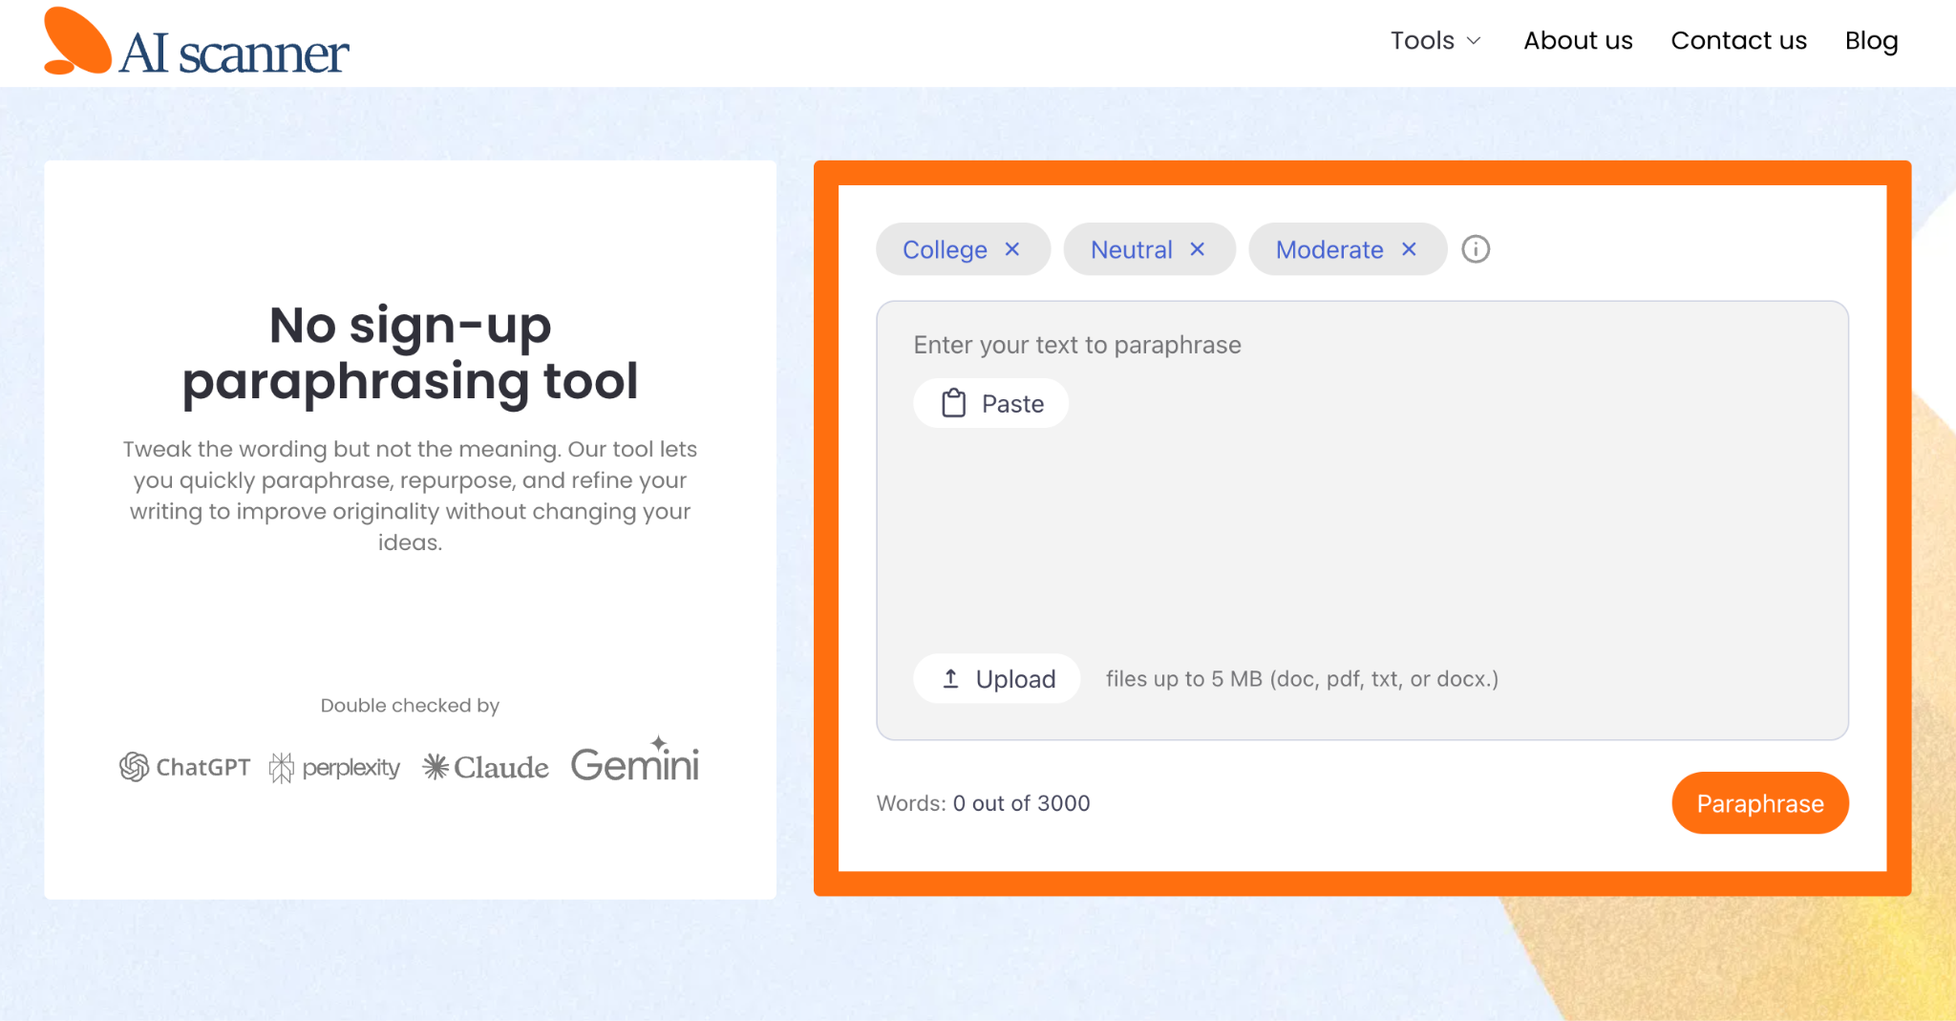
Task: Click the Perplexity logo
Action: pos(334,767)
